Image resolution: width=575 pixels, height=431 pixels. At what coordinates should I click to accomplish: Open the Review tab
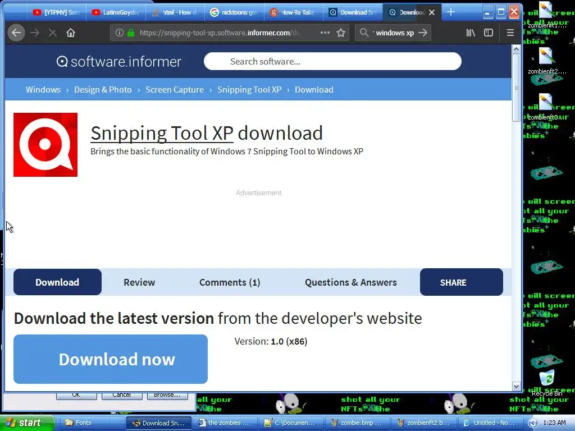click(x=139, y=282)
